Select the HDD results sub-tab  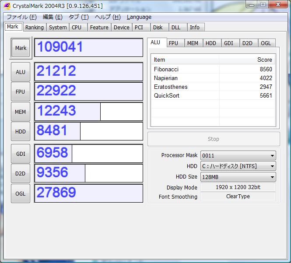pos(212,43)
